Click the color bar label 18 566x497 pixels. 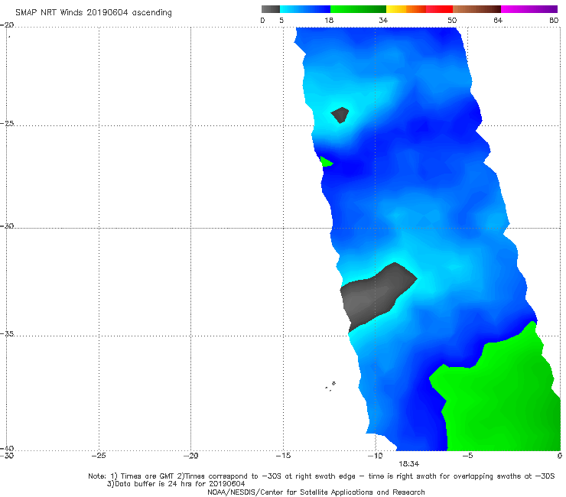329,20
